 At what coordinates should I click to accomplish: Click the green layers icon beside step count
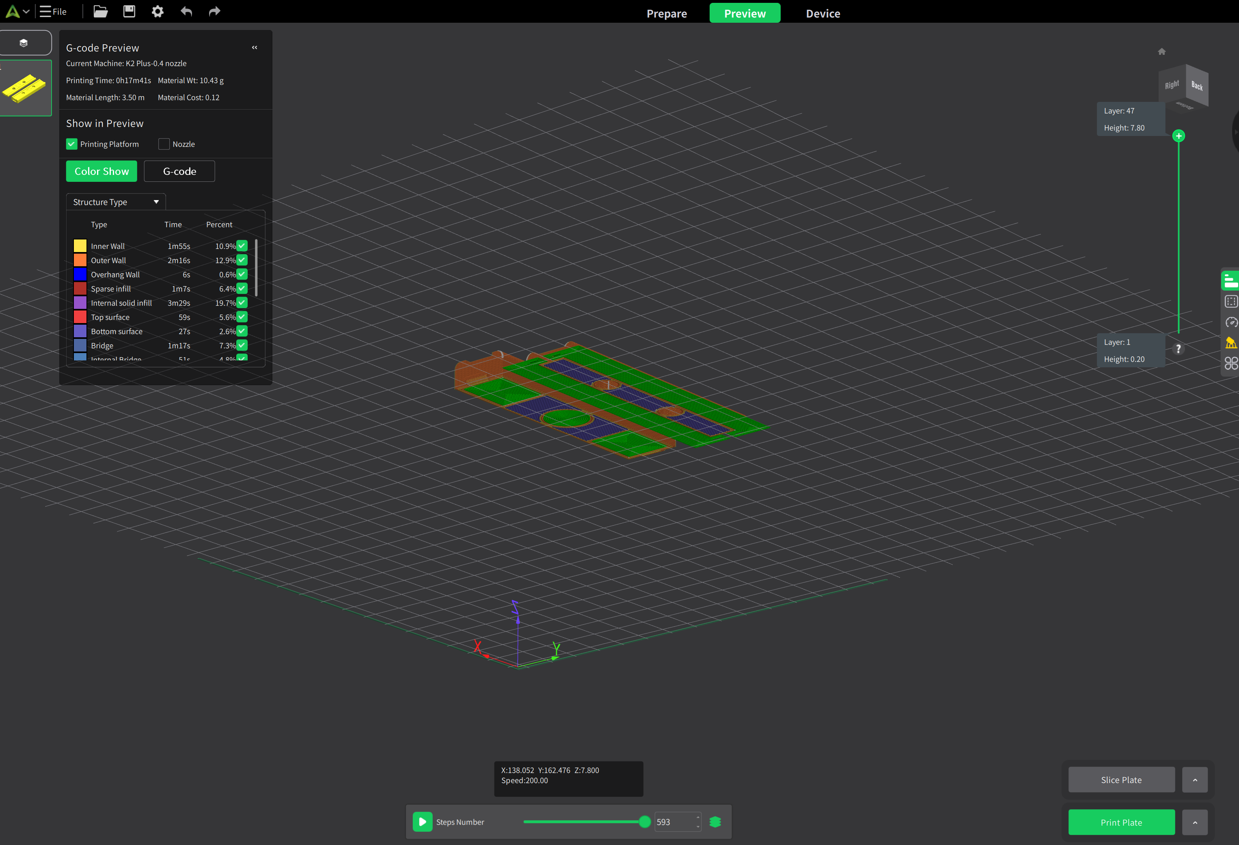click(x=715, y=821)
